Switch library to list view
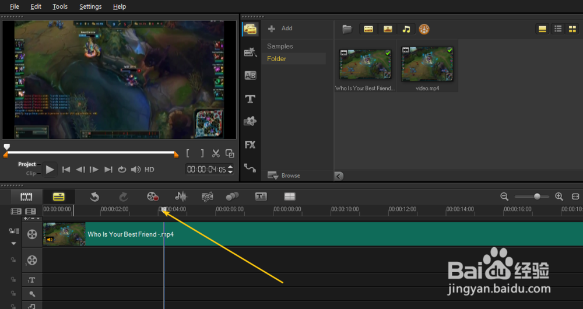The image size is (583, 309). [558, 29]
